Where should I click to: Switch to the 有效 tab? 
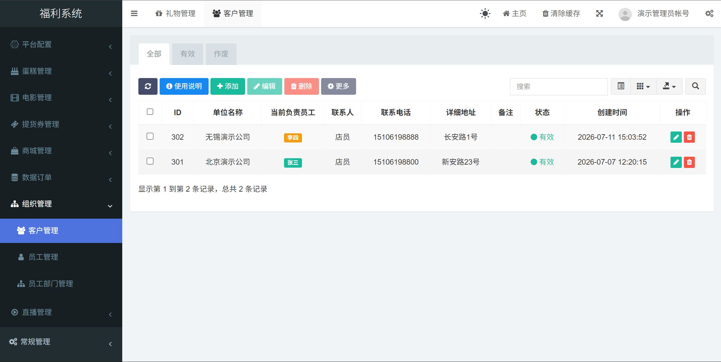click(x=187, y=54)
